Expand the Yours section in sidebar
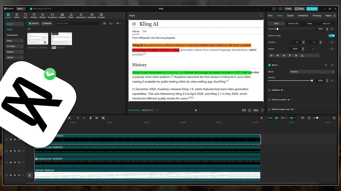The image size is (341, 191). click(14, 41)
